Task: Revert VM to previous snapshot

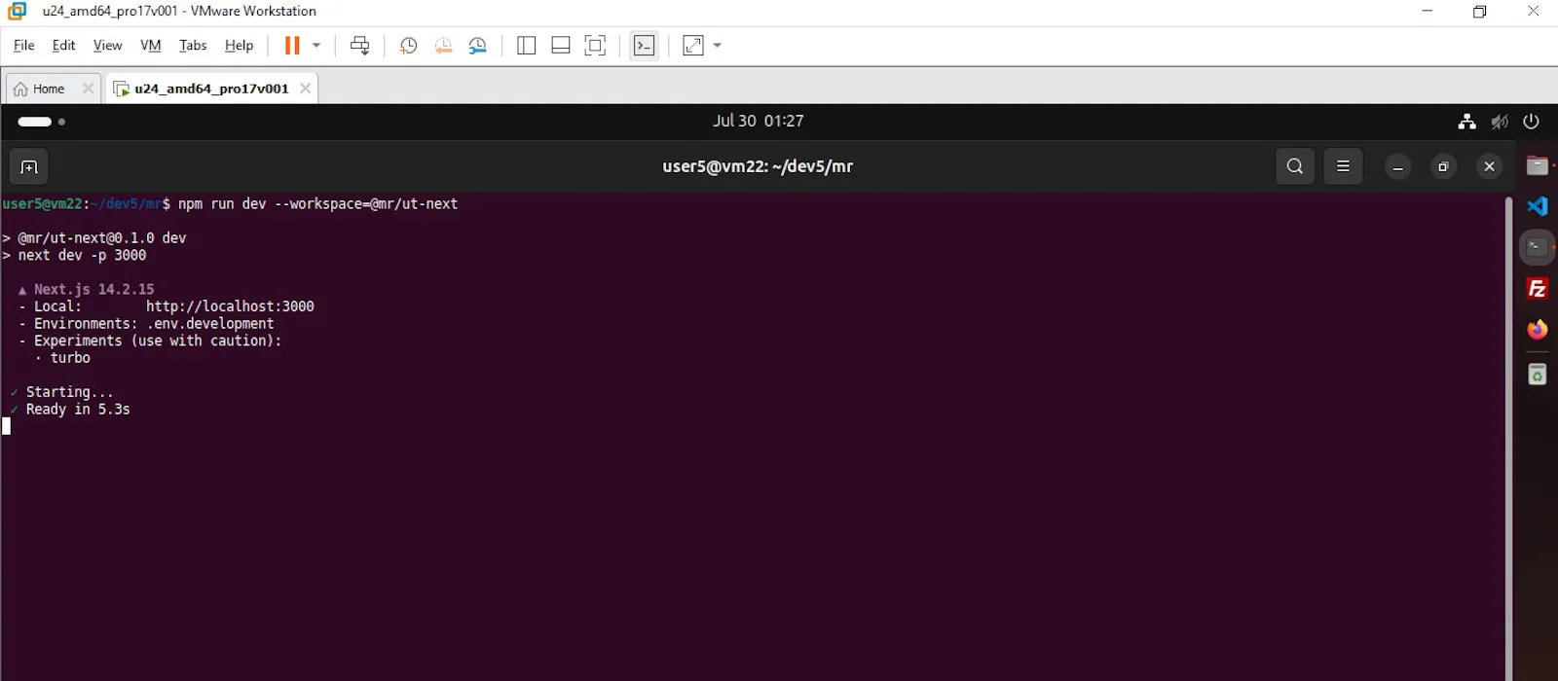Action: (x=443, y=46)
